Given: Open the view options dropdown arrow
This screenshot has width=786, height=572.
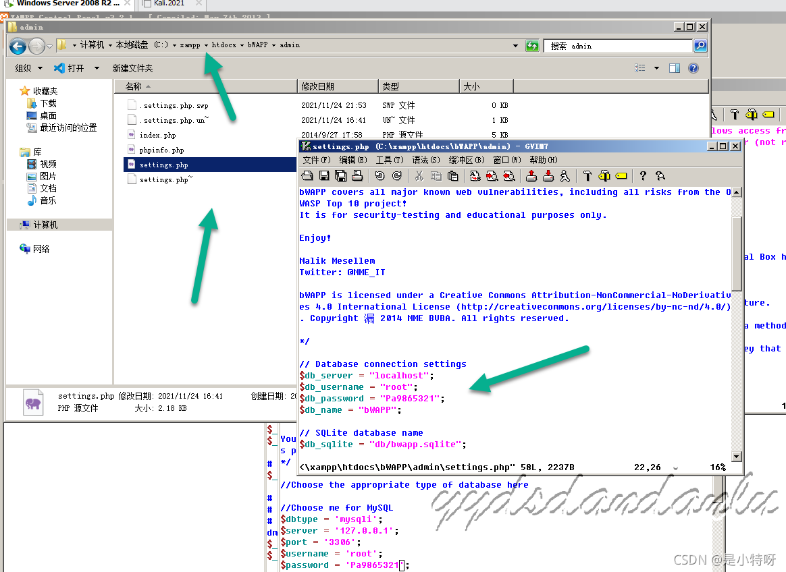Looking at the screenshot, I should [656, 68].
